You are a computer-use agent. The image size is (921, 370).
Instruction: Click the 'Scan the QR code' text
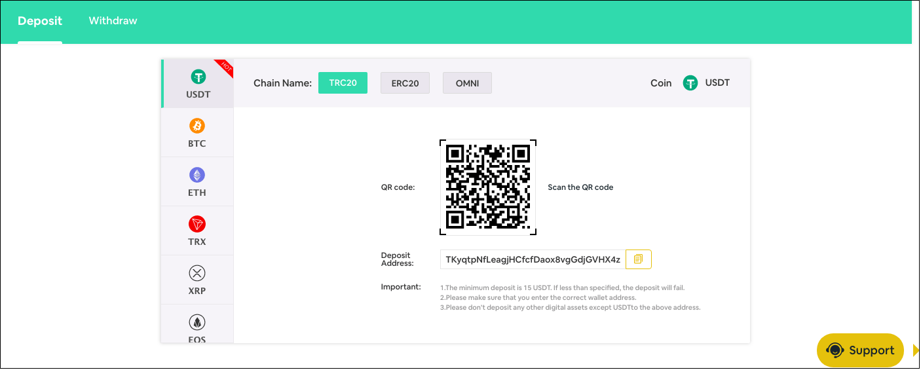pyautogui.click(x=580, y=187)
